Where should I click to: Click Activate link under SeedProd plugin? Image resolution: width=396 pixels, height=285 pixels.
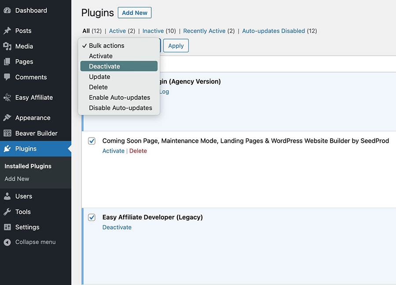click(x=113, y=151)
